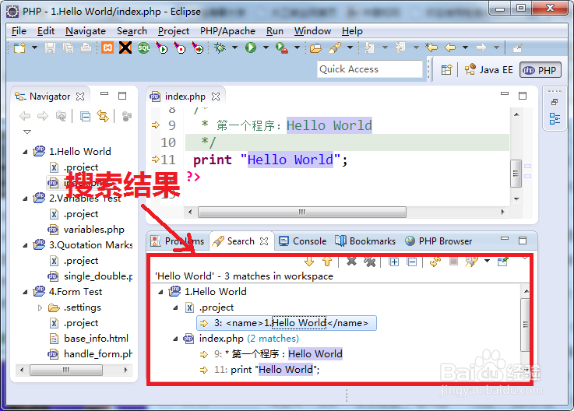Viewport: 574px width, 411px height.
Task: Click the Navigator horizontal scrollbar thumb
Action: click(66, 370)
